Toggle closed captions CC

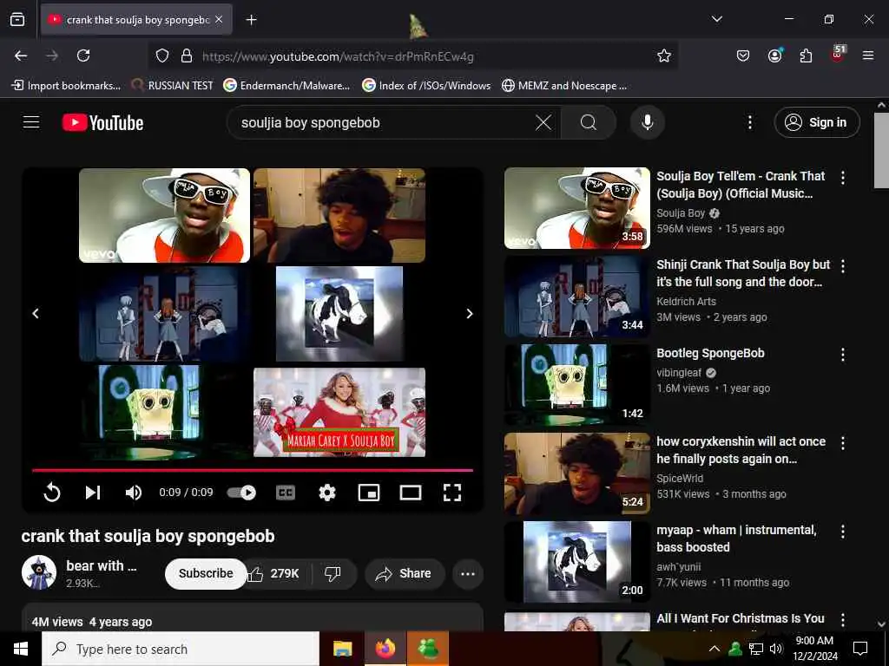(285, 493)
